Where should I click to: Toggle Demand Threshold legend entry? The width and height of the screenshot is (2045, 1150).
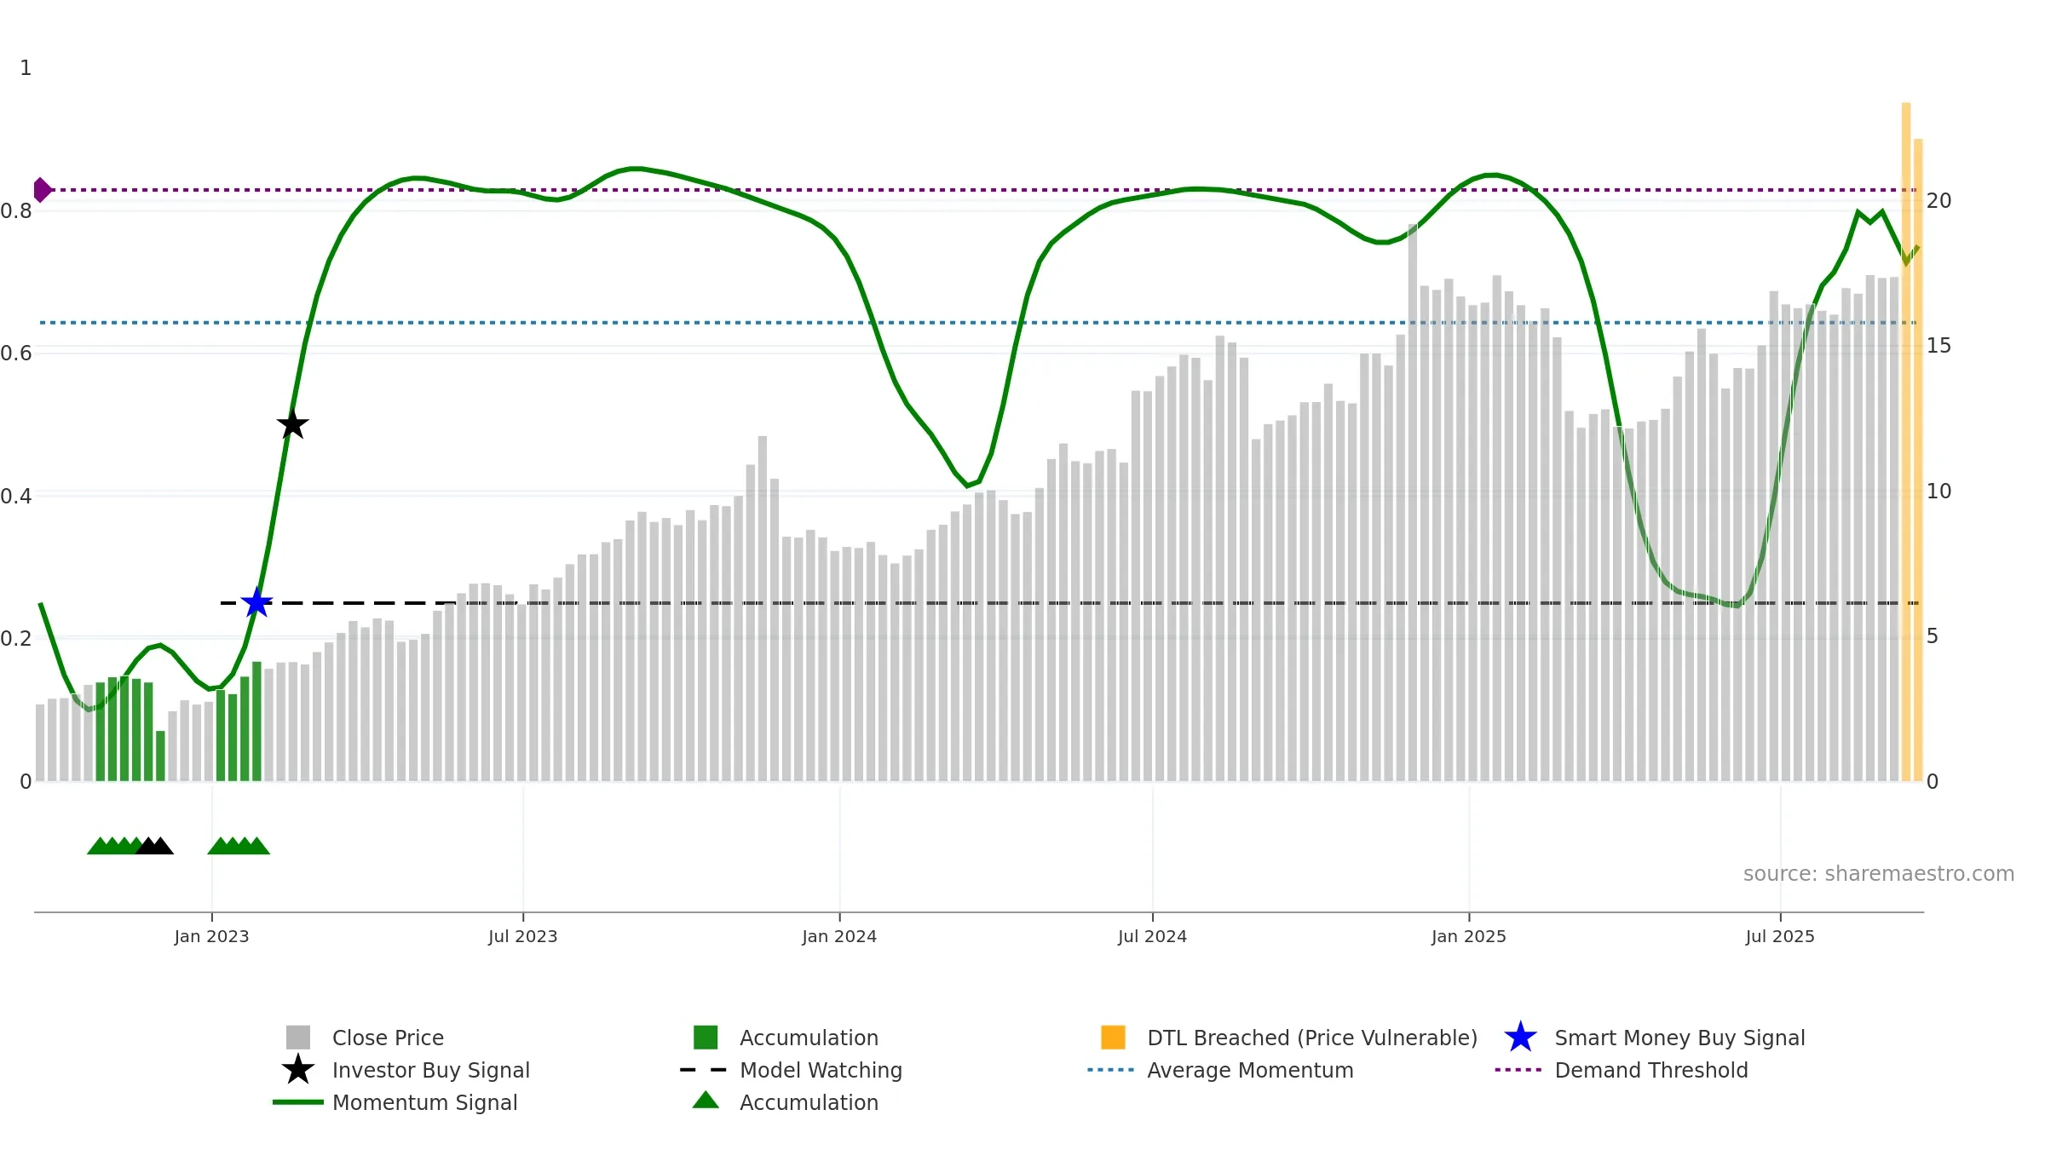point(1650,1070)
